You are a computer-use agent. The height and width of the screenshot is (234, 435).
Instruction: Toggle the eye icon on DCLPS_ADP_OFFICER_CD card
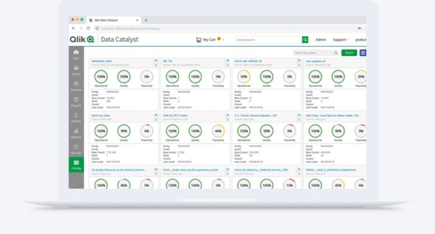[299, 60]
